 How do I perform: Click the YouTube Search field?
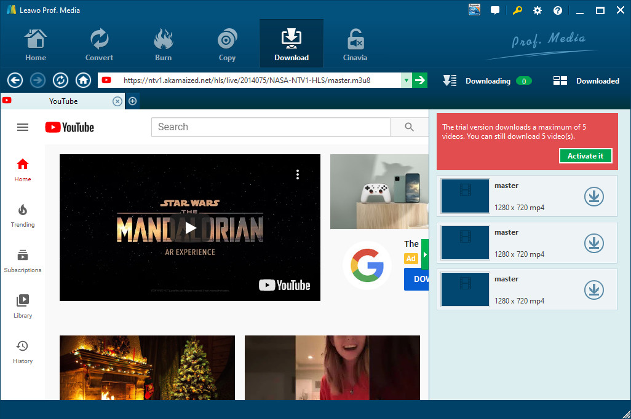tap(271, 127)
